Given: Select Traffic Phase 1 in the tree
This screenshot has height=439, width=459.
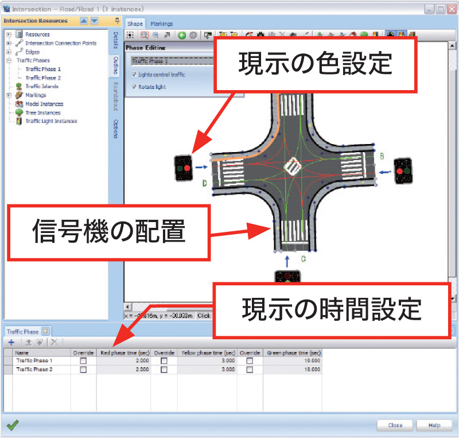Looking at the screenshot, I should [x=43, y=69].
